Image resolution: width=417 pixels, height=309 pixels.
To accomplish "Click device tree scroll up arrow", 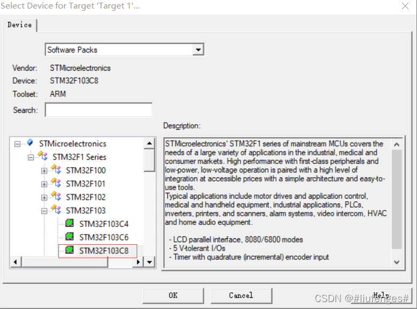I will pos(150,144).
